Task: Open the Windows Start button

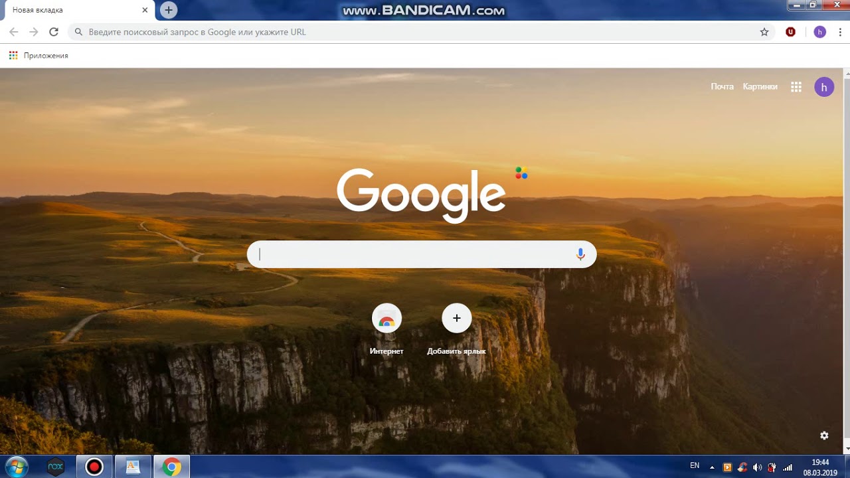Action: 16,467
